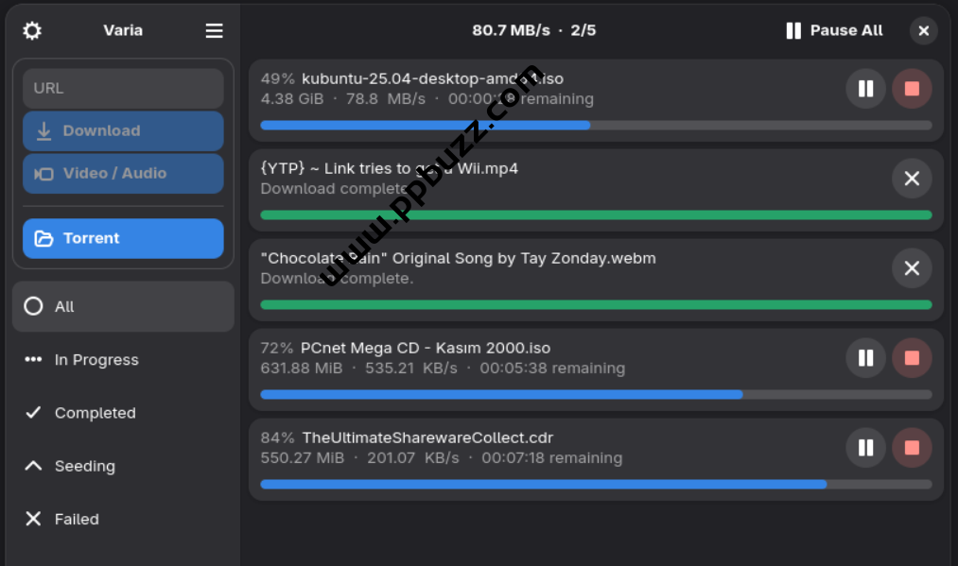Pause the TheUltimateSharewareCollect.cdr download

point(865,448)
